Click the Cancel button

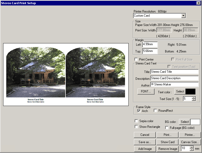[145, 135]
